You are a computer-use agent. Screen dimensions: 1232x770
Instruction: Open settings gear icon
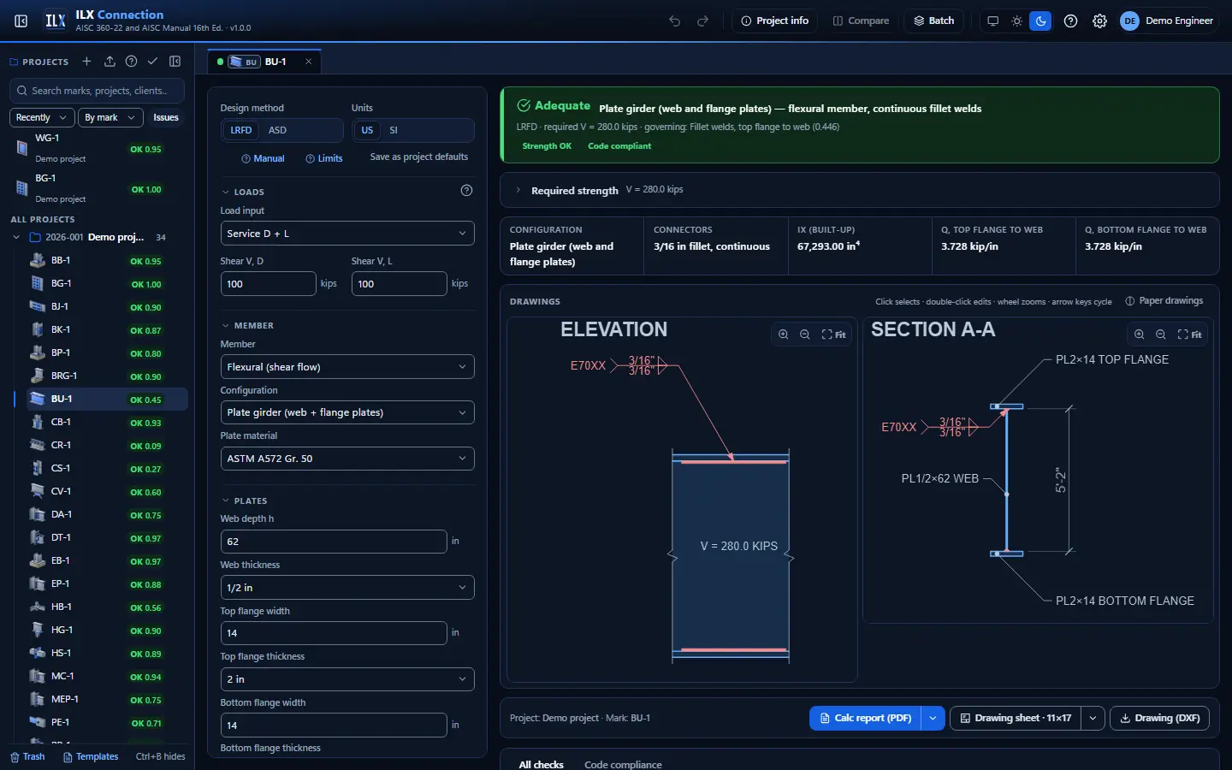pos(1100,21)
